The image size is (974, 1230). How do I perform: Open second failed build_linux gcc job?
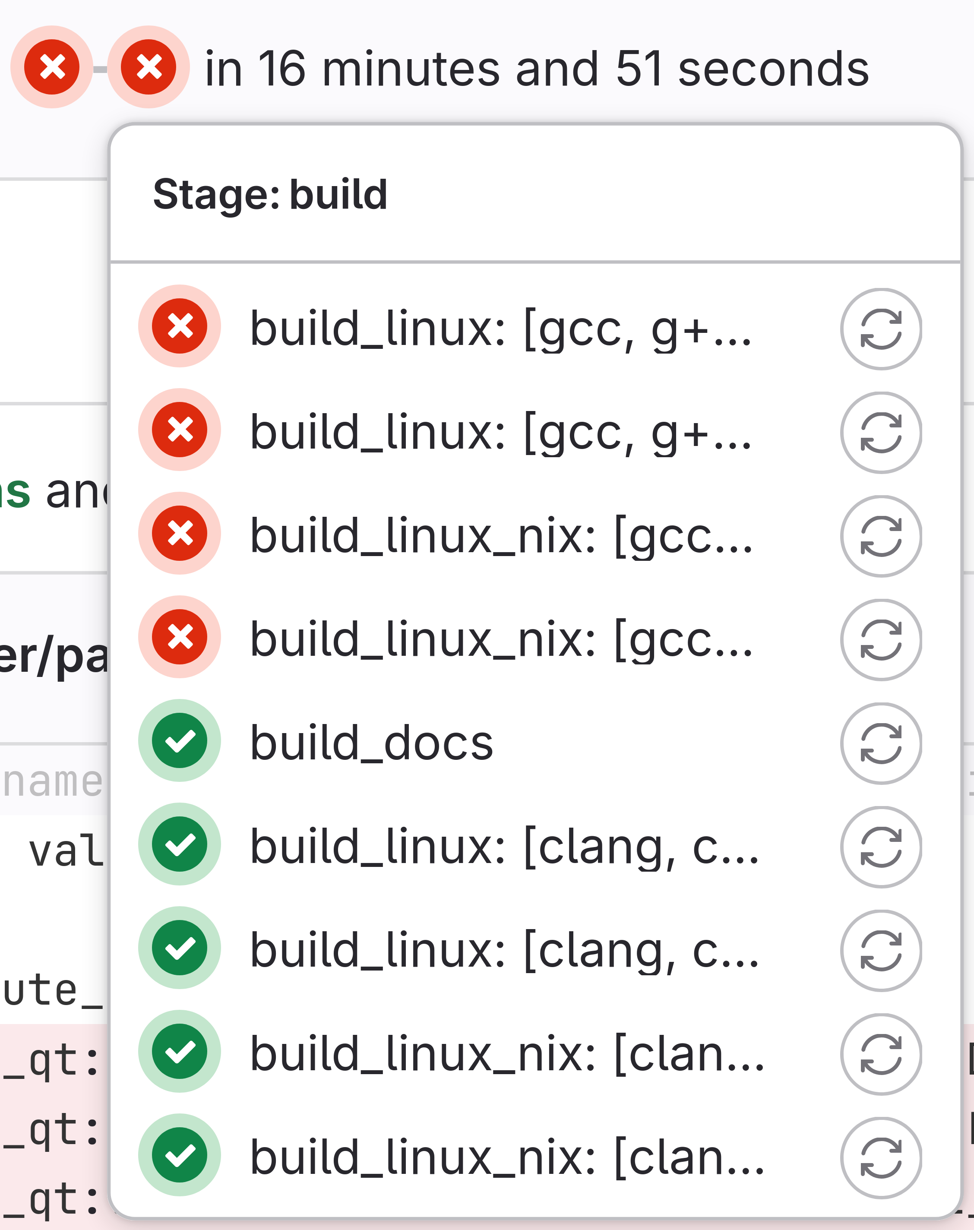pos(501,433)
